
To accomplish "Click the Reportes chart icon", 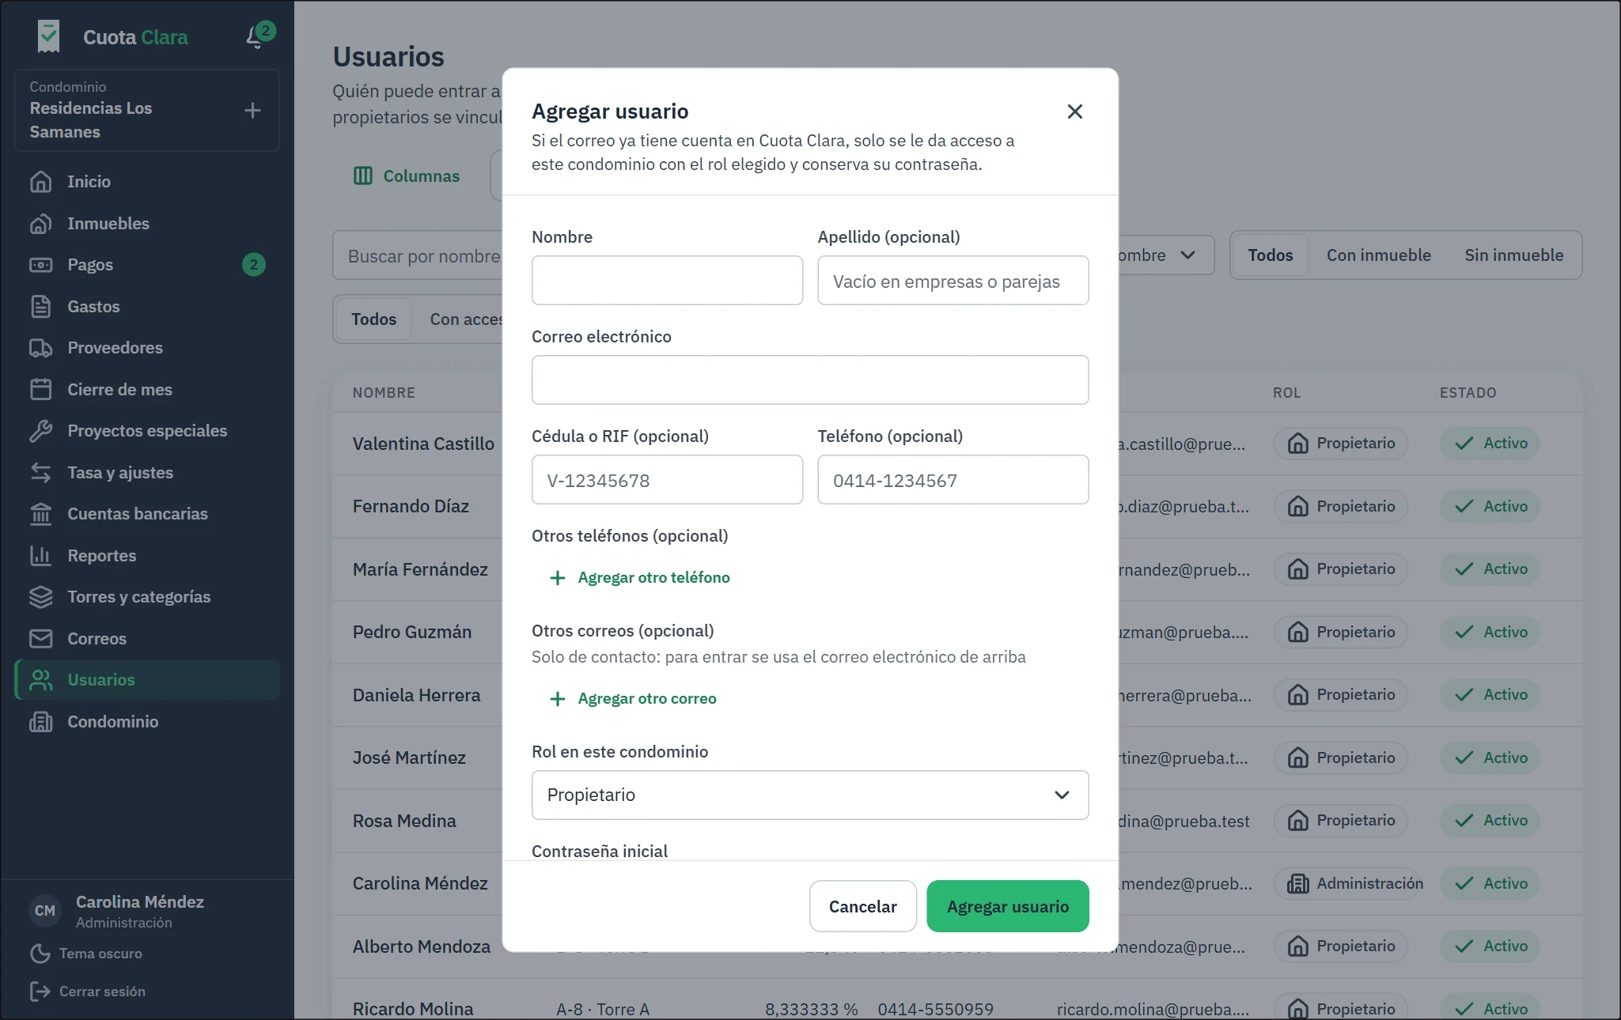I will (40, 556).
